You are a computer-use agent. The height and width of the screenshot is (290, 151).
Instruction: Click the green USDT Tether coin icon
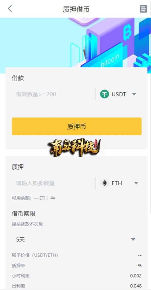(x=104, y=94)
